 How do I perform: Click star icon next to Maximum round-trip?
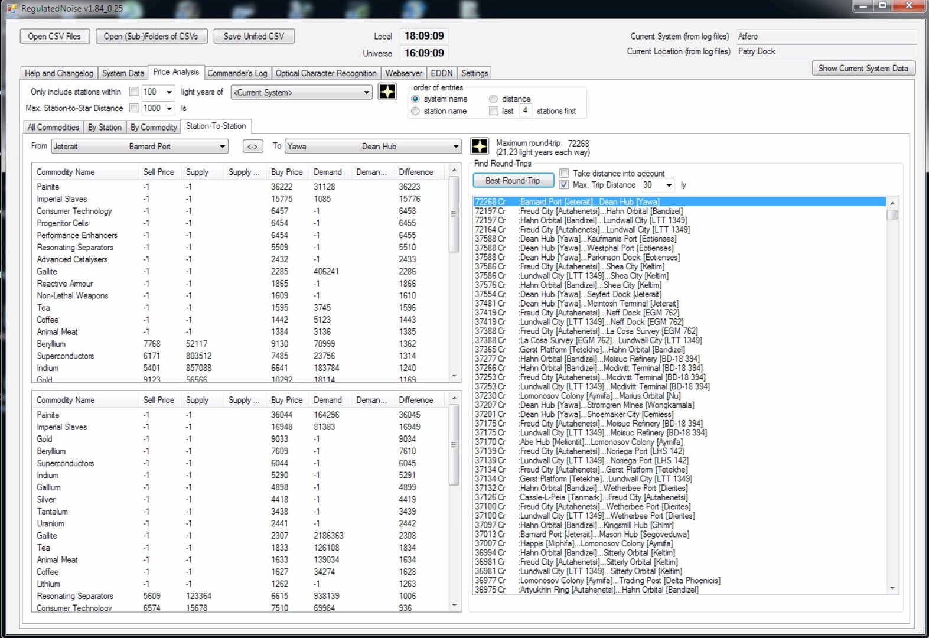coord(480,147)
